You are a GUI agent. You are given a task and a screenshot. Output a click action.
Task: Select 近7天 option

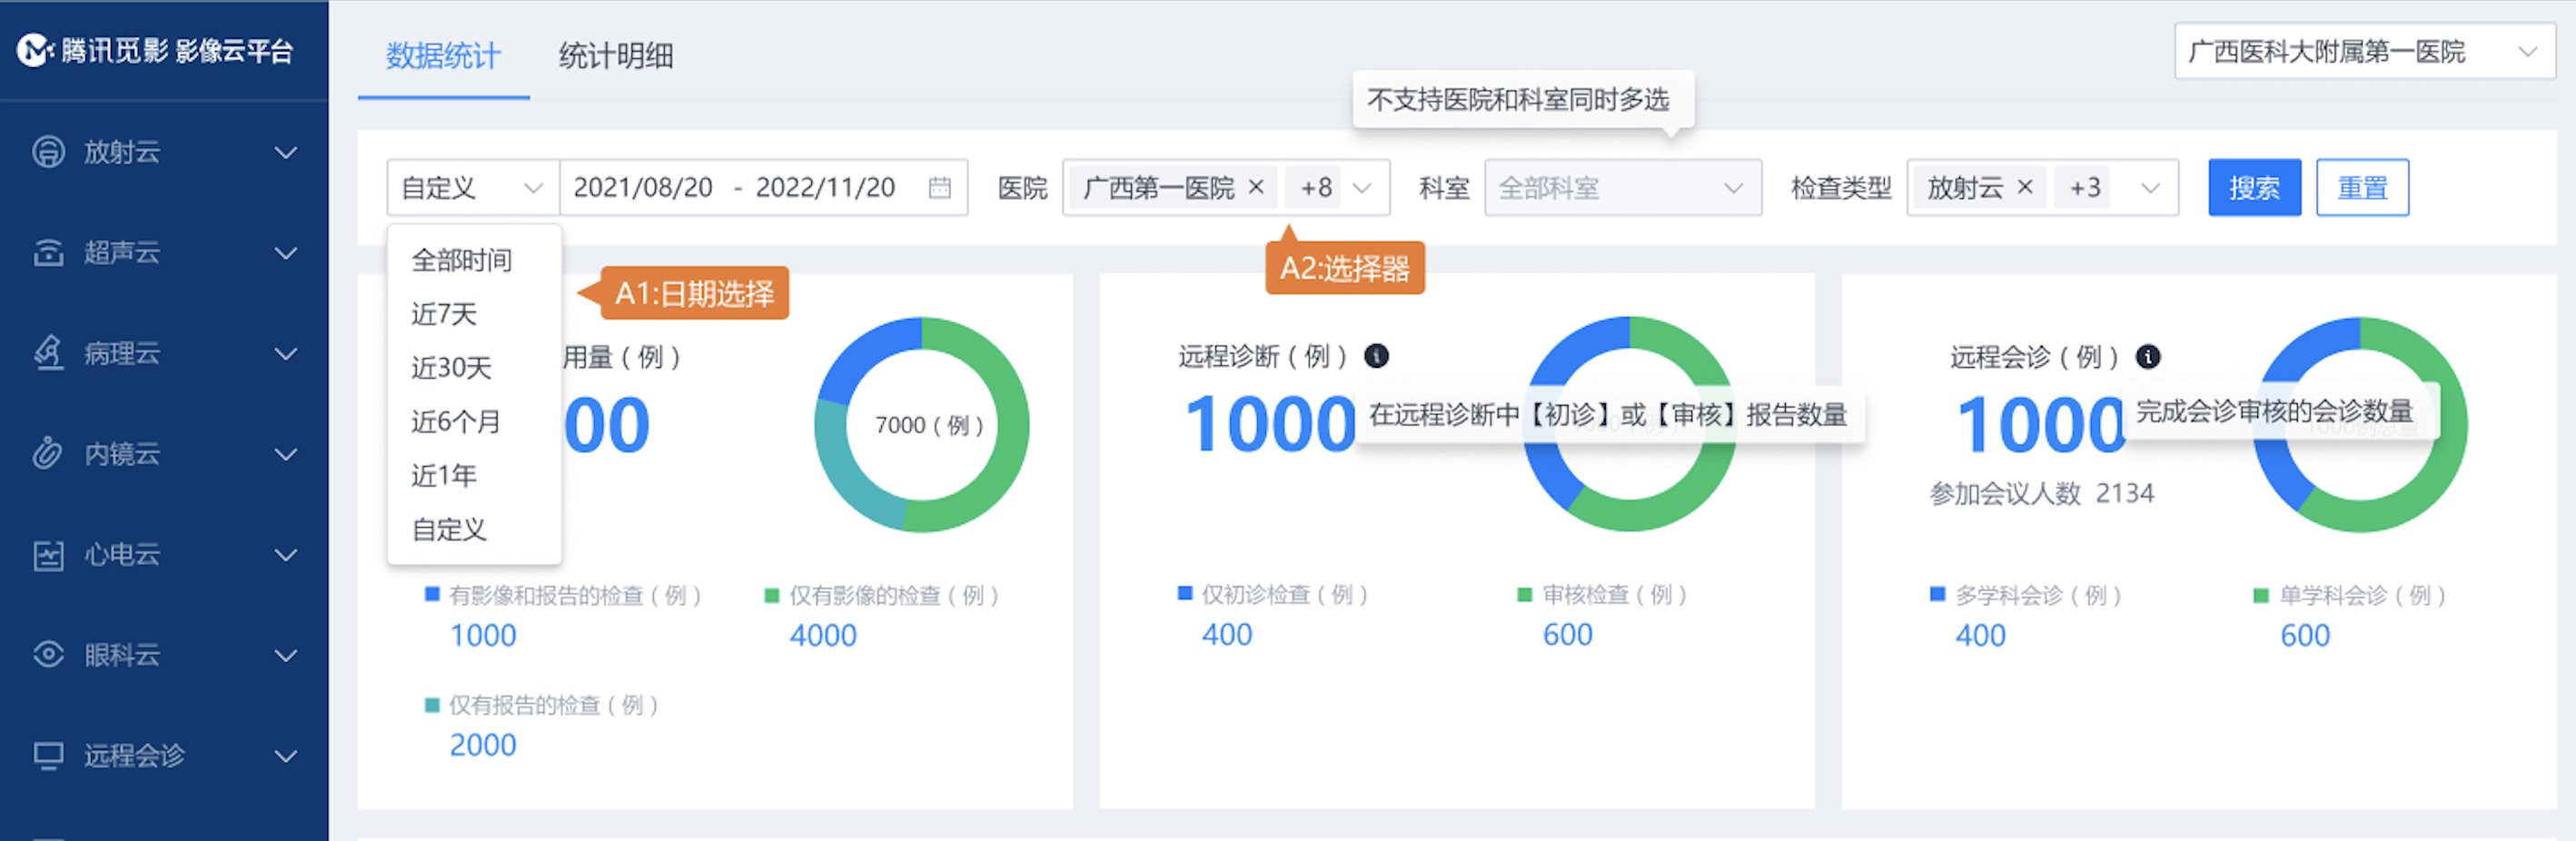[x=444, y=314]
